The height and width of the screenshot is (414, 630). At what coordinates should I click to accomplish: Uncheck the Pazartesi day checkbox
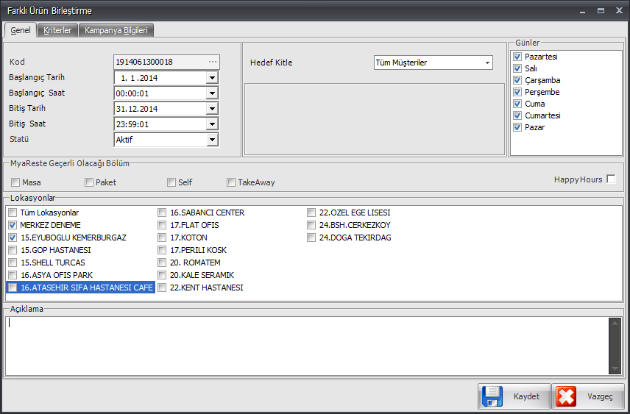517,57
